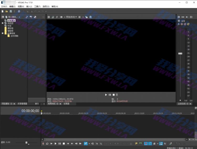Open project properties gear in main toolbar
This screenshot has width=197, height=149.
click(19, 11)
